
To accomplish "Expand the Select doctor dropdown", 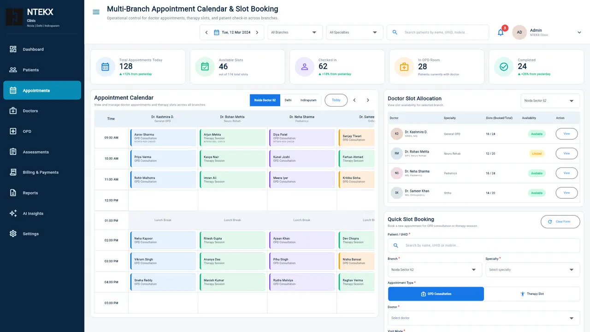I will tap(484, 318).
